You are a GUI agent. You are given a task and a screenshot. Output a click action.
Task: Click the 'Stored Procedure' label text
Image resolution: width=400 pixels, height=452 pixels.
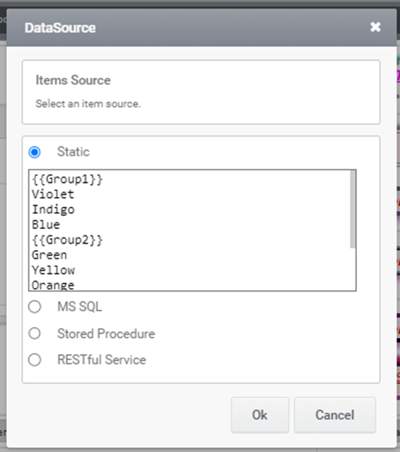106,333
